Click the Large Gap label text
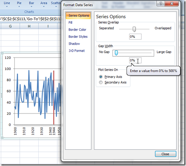The height and width of the screenshot is (166, 186). [164, 52]
